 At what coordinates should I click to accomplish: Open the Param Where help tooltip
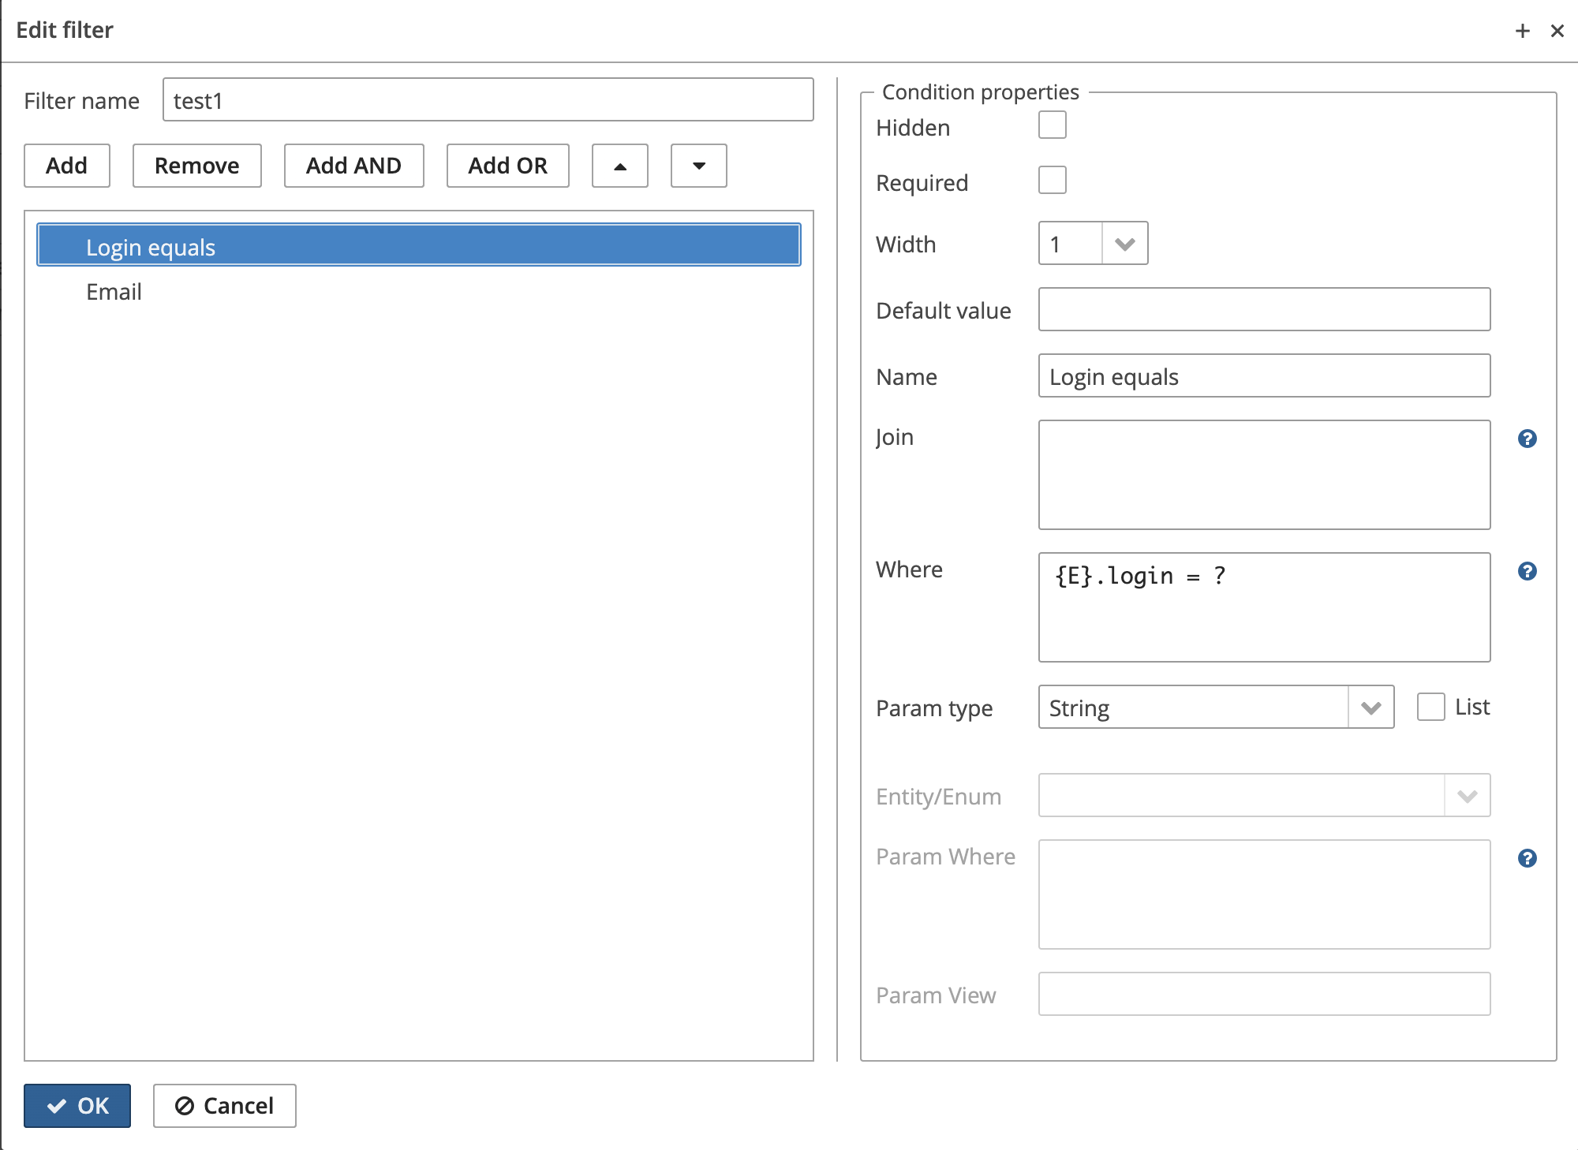[x=1528, y=857]
